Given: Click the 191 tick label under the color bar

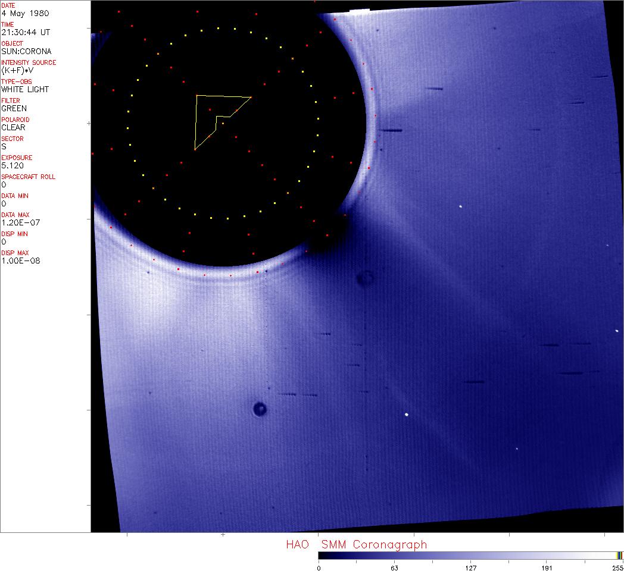Looking at the screenshot, I should point(547,567).
